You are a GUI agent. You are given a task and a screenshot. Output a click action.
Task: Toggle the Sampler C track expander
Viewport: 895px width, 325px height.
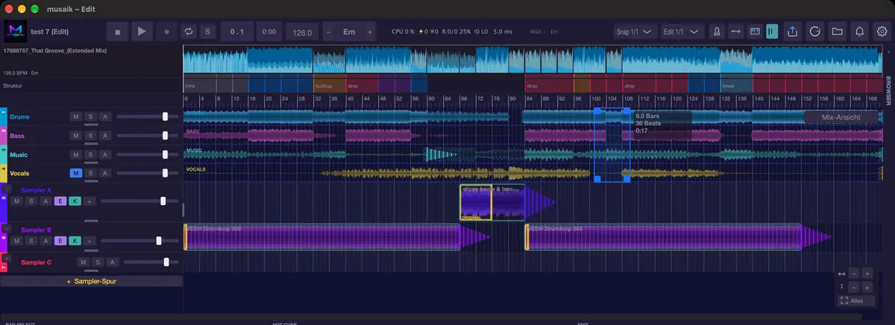point(7,259)
